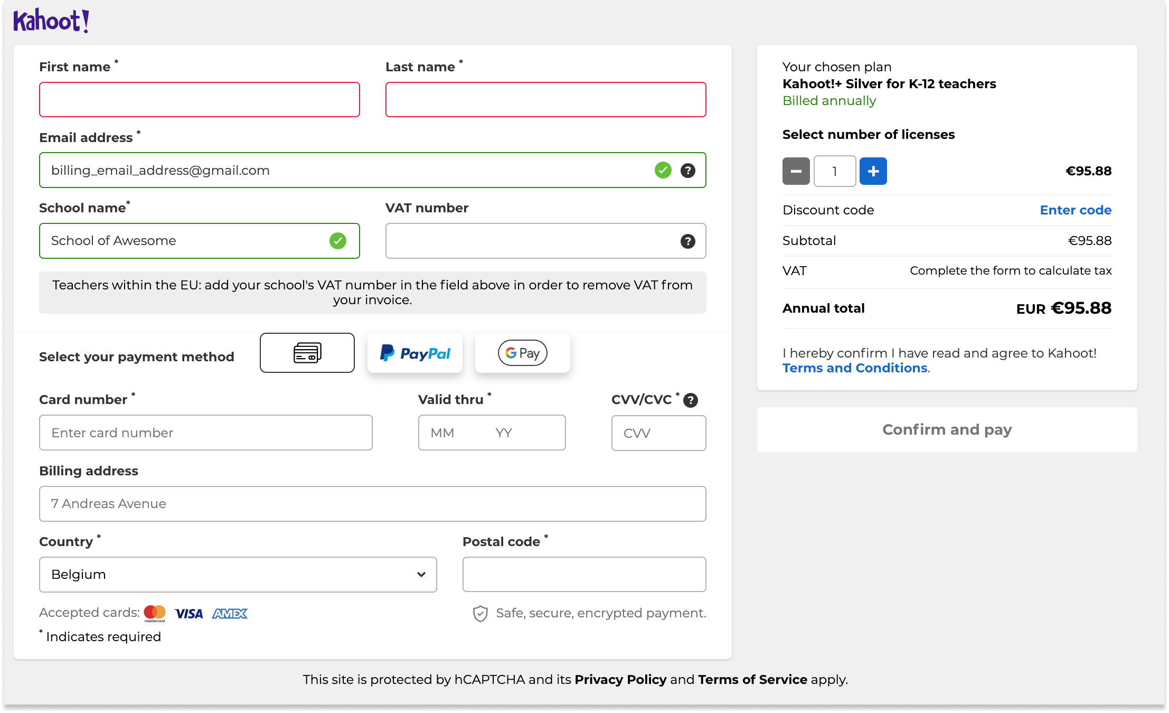The height and width of the screenshot is (713, 1169).
Task: Click the Postal code field
Action: coord(584,575)
